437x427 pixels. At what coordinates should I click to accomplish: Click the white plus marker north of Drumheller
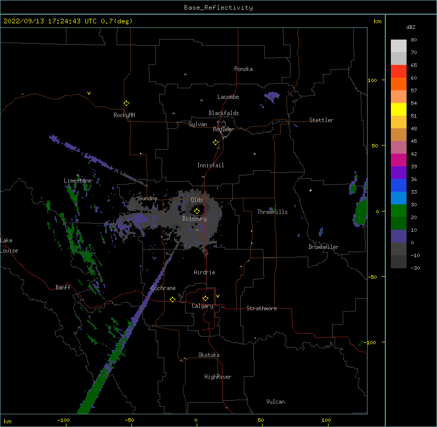pyautogui.click(x=310, y=190)
